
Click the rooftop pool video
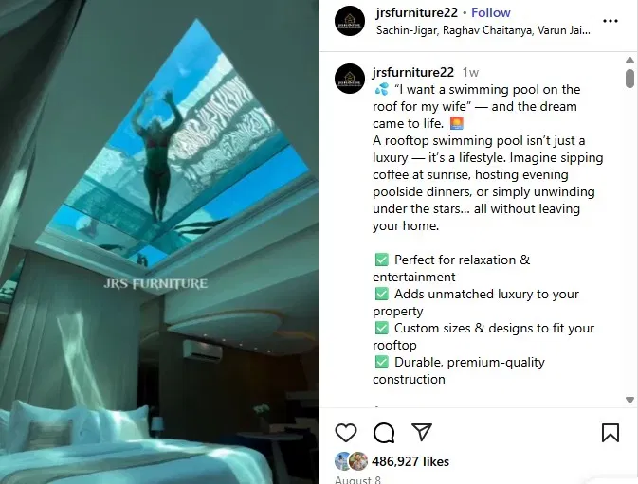159,242
